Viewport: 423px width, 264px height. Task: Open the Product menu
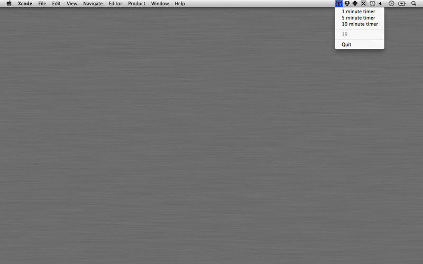click(x=136, y=4)
